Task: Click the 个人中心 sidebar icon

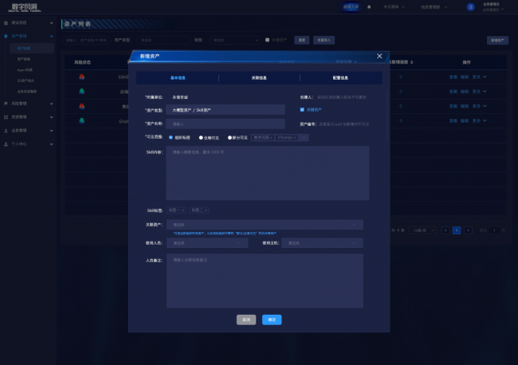Action: pyautogui.click(x=6, y=144)
